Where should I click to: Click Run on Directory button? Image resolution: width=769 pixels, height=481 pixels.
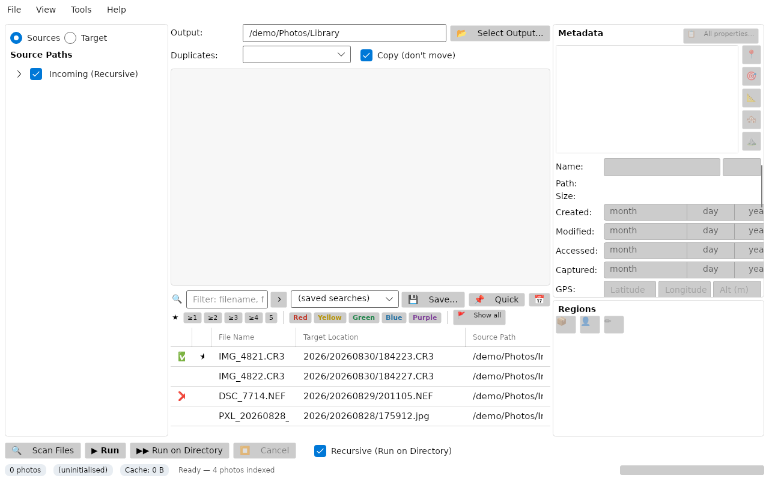(180, 450)
